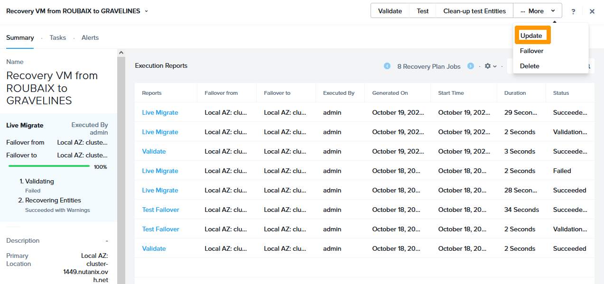Click the next page arrow for Recovery Plan Jobs
The height and width of the screenshot is (284, 604).
pyautogui.click(x=470, y=66)
